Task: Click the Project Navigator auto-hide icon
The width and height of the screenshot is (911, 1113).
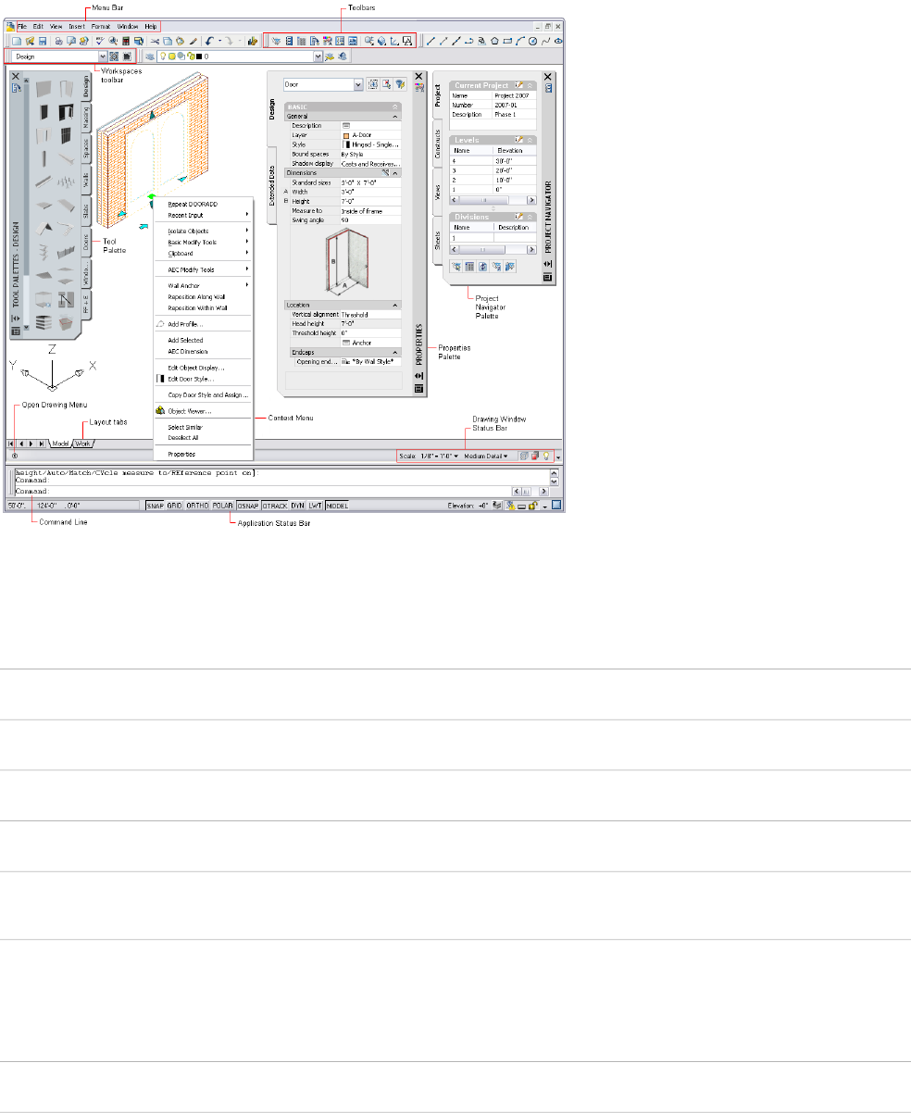Action: point(548,263)
